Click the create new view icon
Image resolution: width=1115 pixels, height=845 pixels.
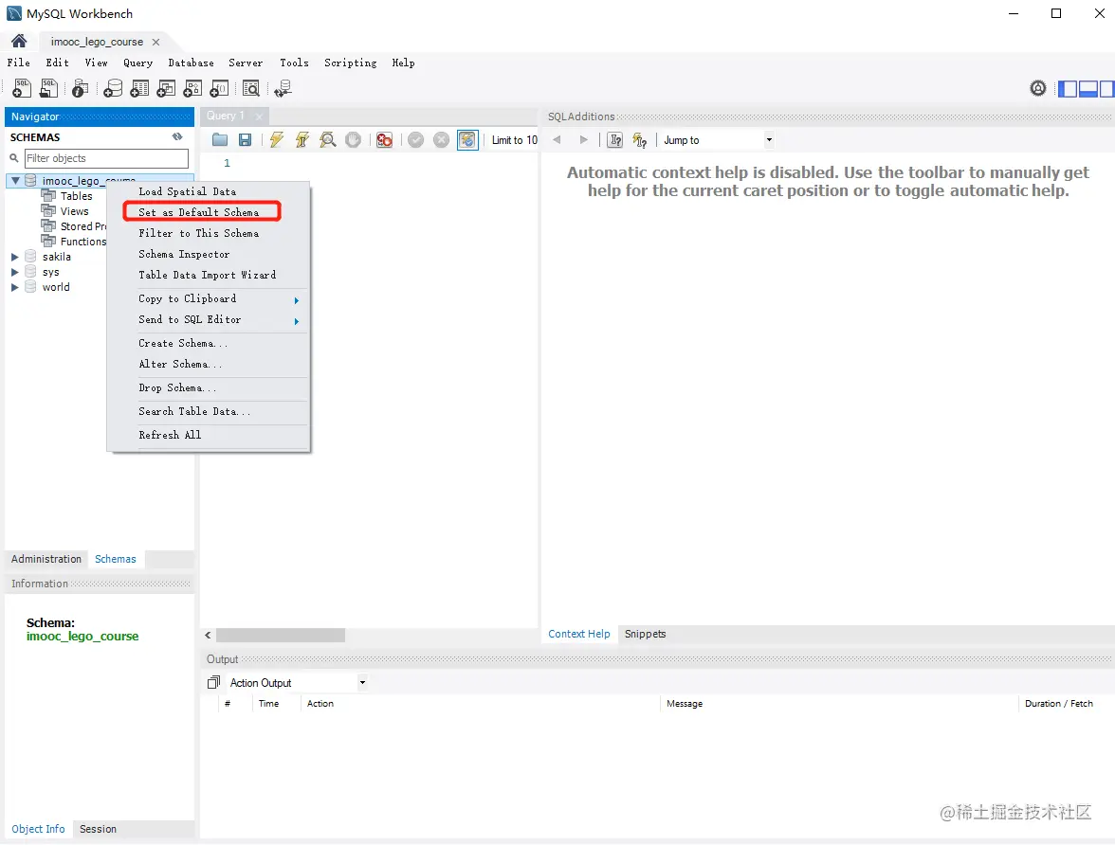(167, 88)
